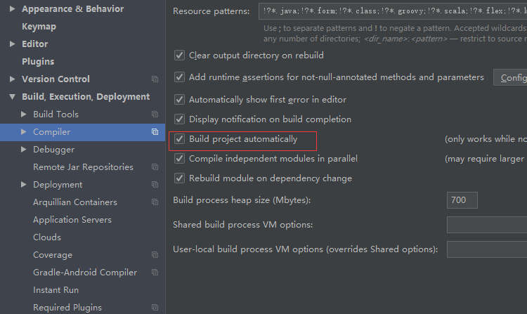Click the Build process heap size field
The width and height of the screenshot is (527, 314).
tap(462, 200)
